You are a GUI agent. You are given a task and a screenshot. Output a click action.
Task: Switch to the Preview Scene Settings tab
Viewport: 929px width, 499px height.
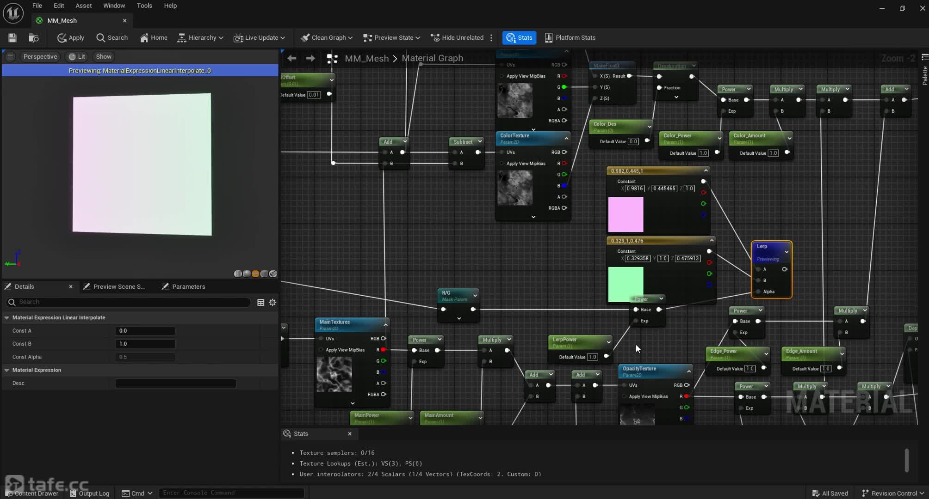coord(114,287)
